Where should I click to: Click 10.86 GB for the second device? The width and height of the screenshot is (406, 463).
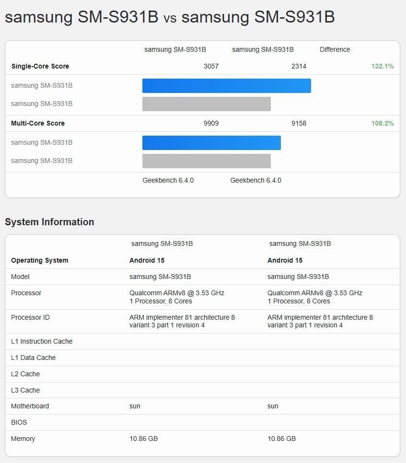click(x=282, y=439)
